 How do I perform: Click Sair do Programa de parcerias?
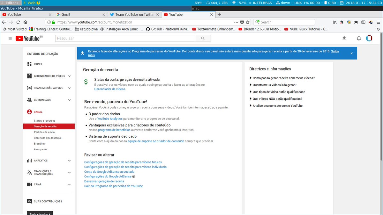coord(114,186)
